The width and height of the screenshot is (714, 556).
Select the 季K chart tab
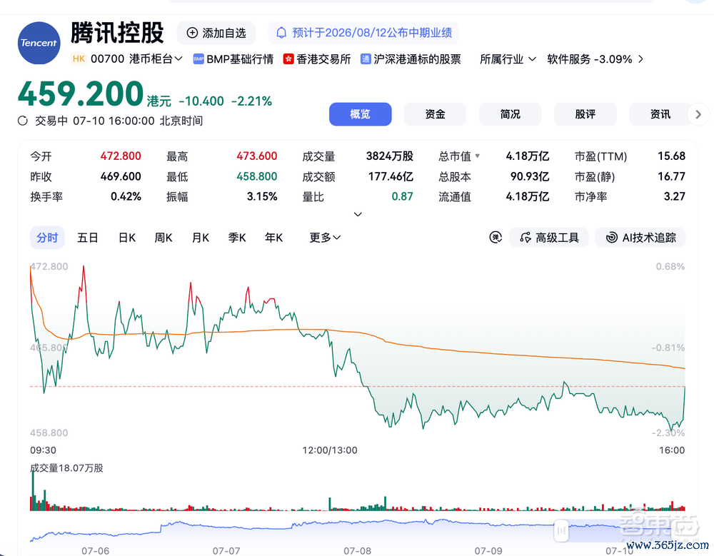pyautogui.click(x=237, y=237)
